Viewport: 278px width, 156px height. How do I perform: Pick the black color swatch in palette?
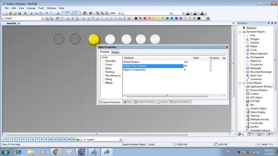pos(199,18)
